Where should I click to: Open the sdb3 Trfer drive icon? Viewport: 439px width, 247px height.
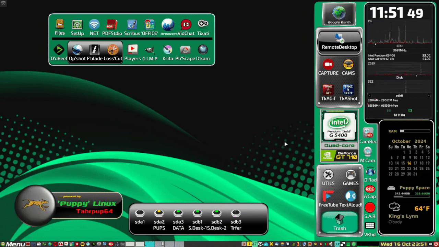236,213
